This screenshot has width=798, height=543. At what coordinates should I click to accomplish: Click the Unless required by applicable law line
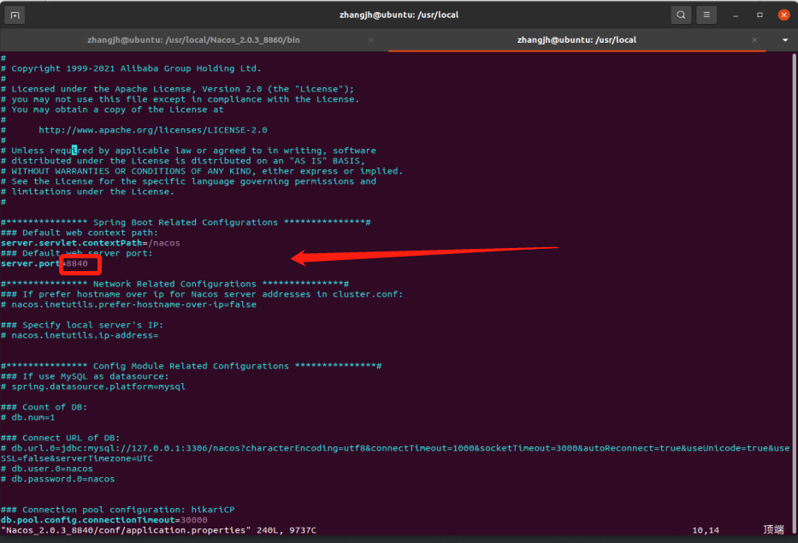pyautogui.click(x=189, y=151)
